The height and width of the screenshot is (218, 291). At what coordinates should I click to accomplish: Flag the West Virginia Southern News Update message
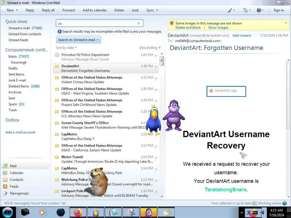click(x=156, y=90)
